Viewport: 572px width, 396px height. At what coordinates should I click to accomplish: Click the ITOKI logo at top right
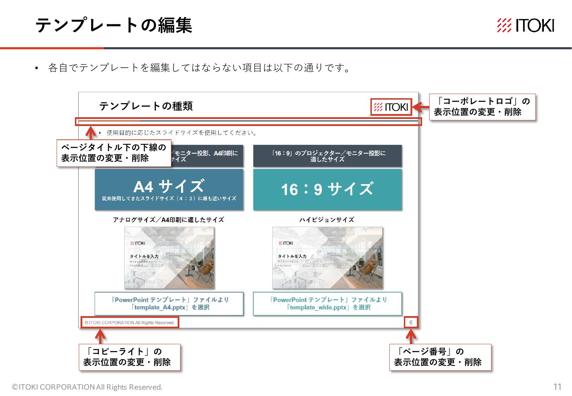coord(526,25)
